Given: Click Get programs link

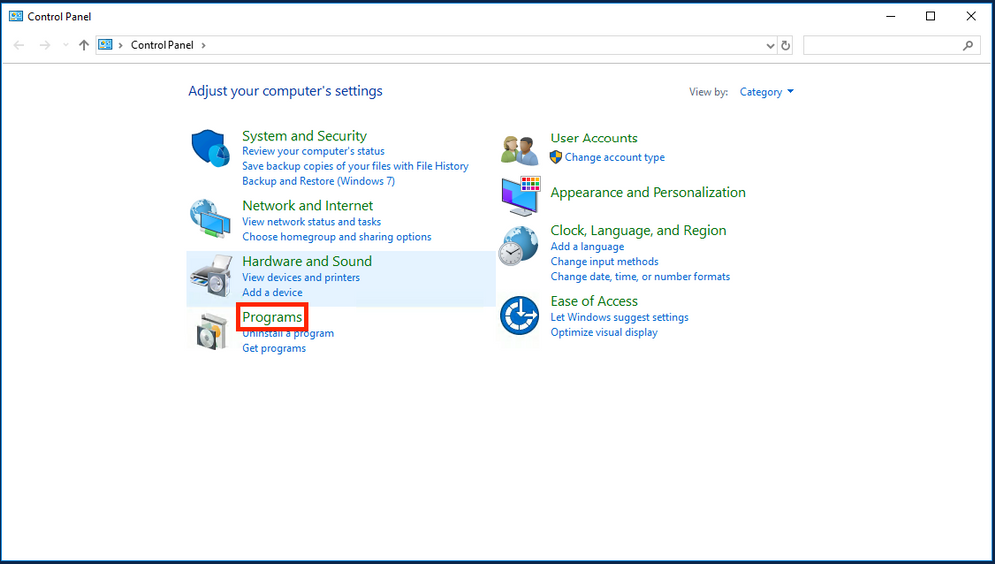Looking at the screenshot, I should pyautogui.click(x=274, y=348).
